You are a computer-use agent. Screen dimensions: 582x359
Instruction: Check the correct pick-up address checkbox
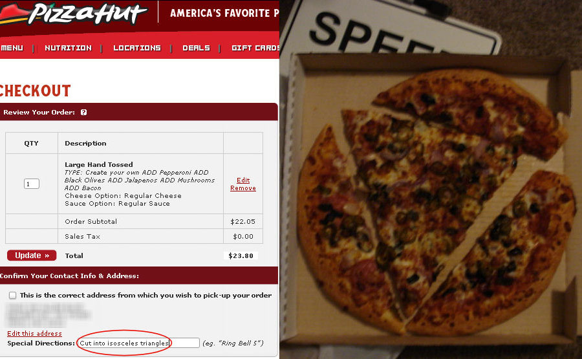point(13,295)
